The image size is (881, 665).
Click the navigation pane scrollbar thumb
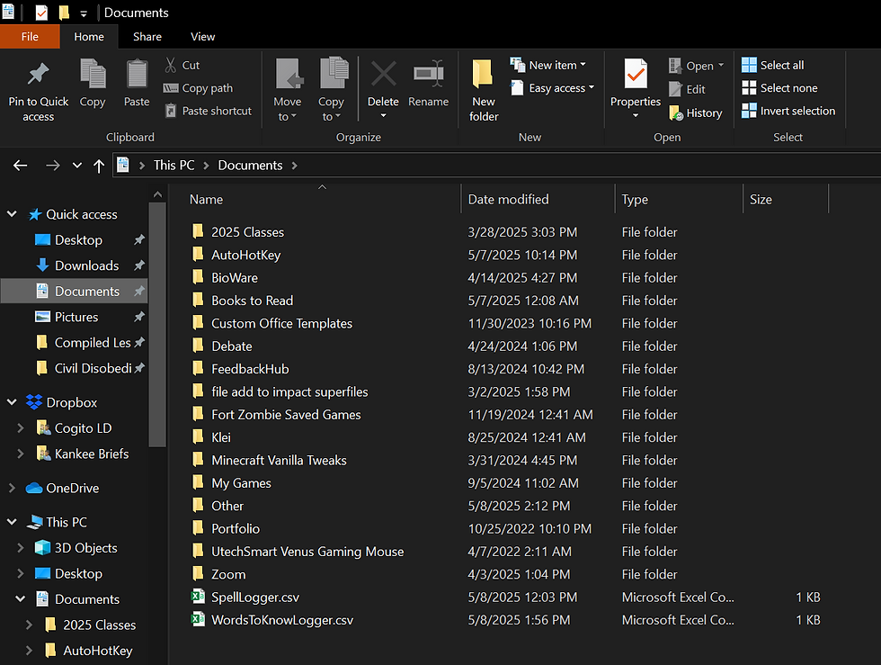[158, 324]
